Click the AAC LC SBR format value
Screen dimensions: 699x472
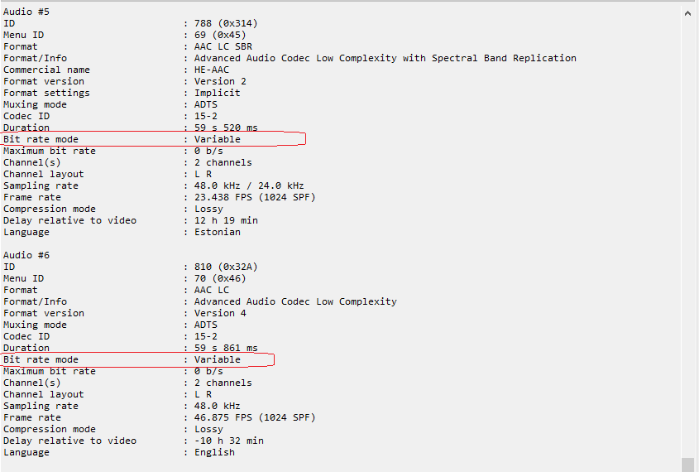tap(223, 46)
